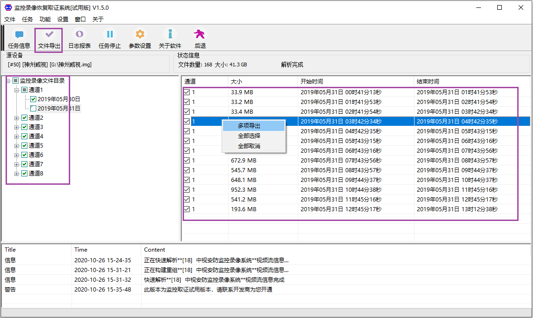Click the 文件导出 checkmark icon

coord(49,35)
